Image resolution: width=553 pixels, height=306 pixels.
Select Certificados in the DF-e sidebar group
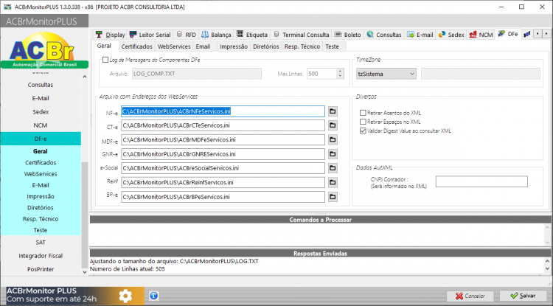click(x=41, y=162)
